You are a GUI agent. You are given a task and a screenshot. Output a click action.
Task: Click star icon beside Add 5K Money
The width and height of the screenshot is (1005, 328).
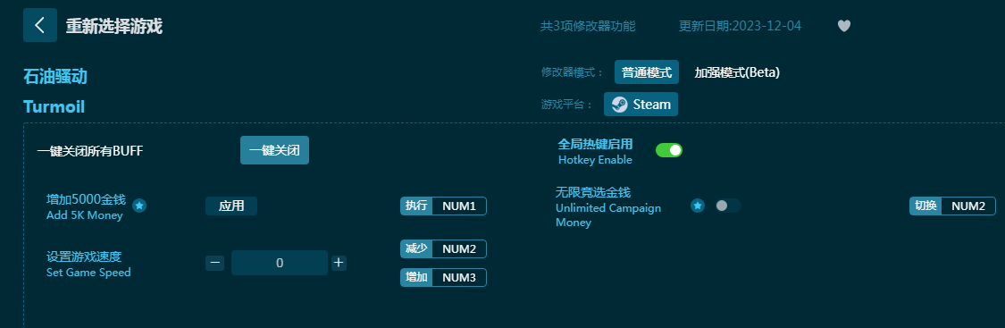[139, 206]
